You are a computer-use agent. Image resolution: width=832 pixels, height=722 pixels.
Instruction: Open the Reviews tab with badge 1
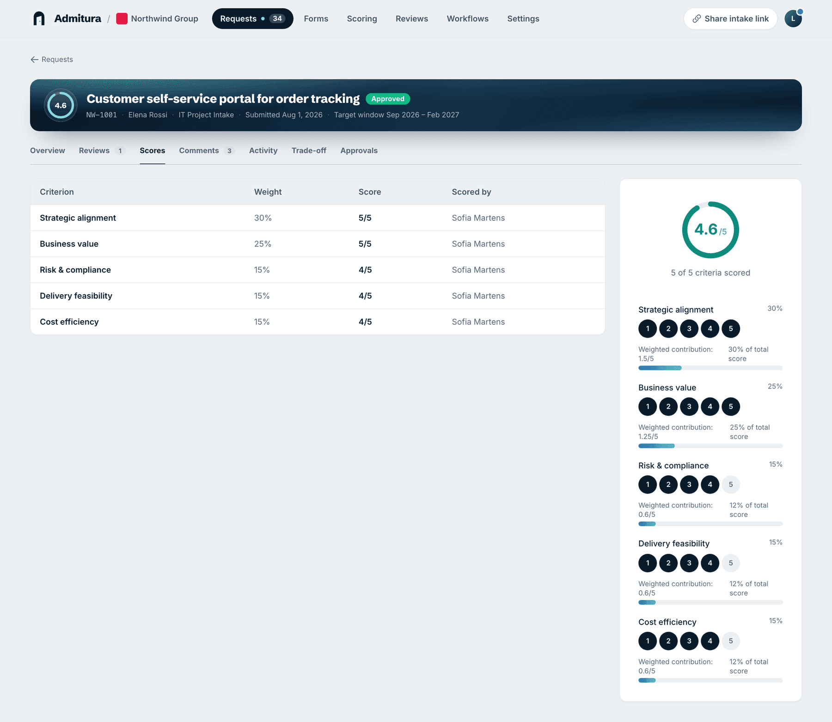point(102,151)
